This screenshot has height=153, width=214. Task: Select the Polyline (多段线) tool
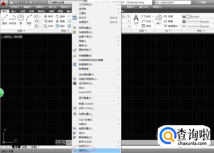coord(13,19)
